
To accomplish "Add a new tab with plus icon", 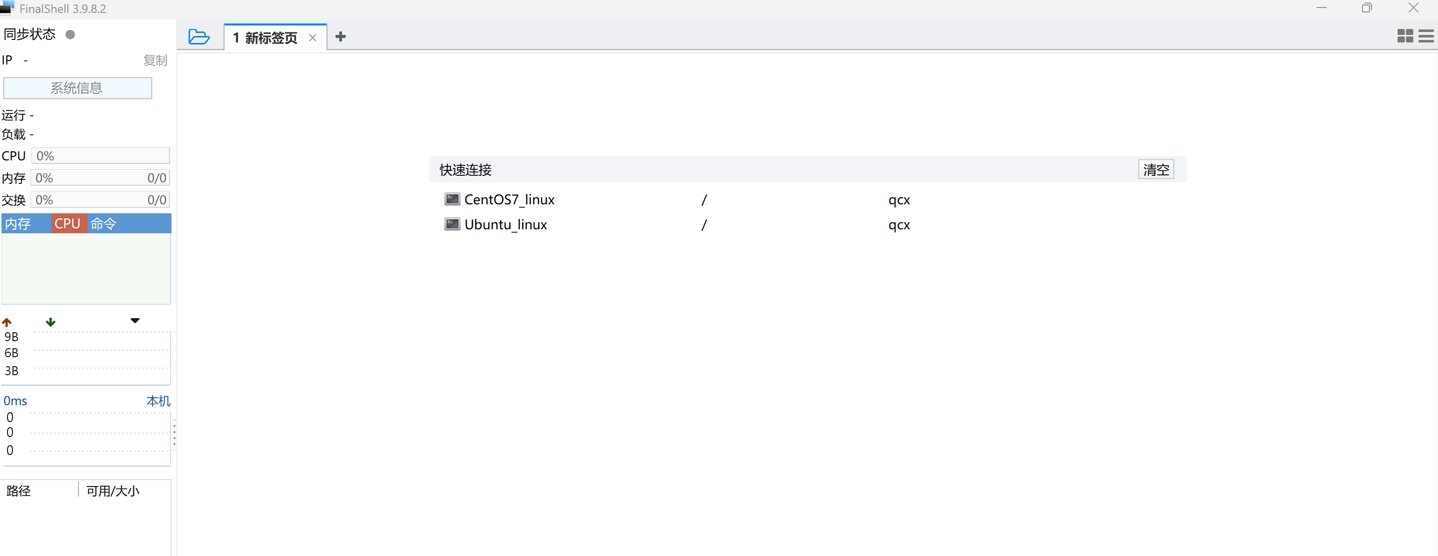I will pos(340,37).
